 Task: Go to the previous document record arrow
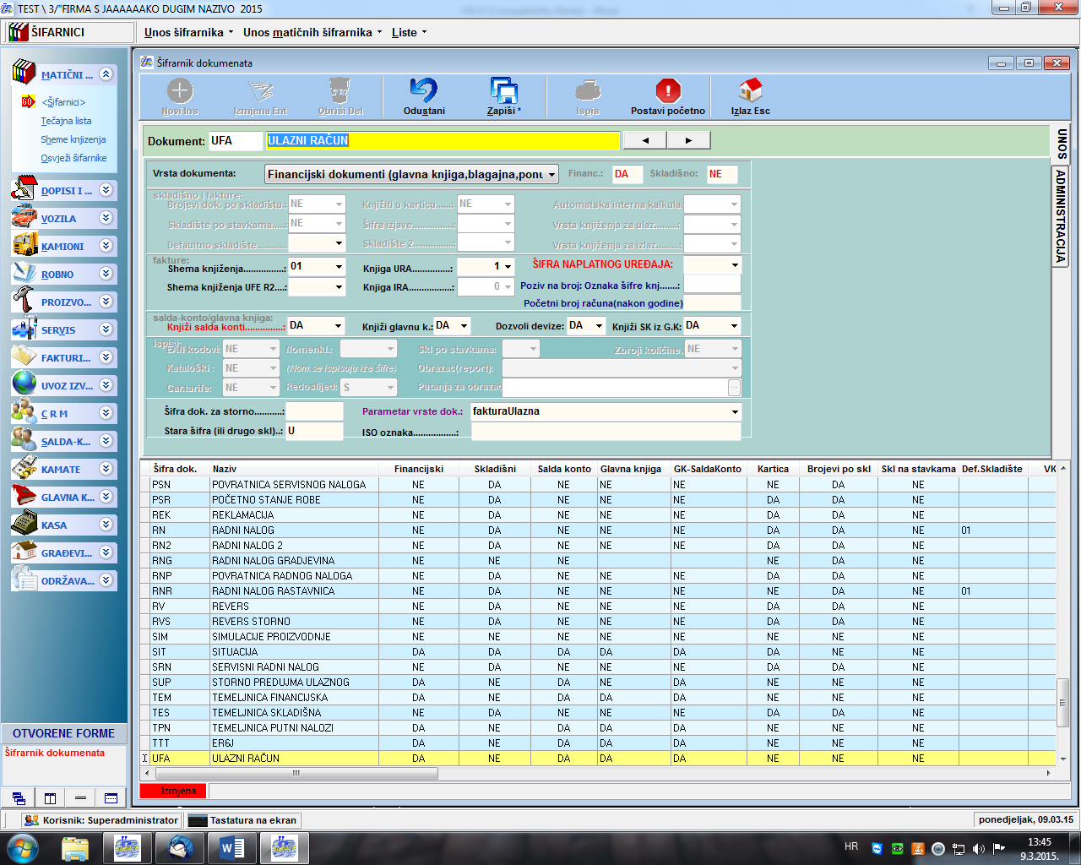tap(645, 140)
